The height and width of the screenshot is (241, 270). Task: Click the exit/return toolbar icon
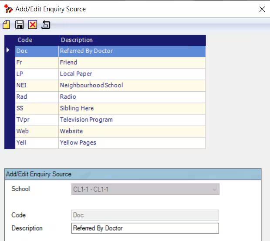click(x=46, y=25)
